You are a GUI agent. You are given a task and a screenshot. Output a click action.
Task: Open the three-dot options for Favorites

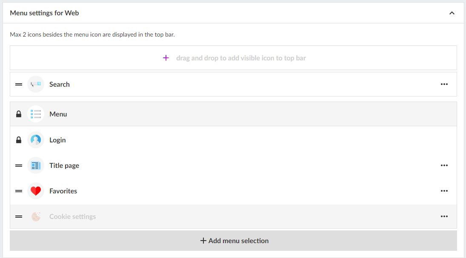(444, 191)
